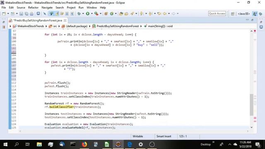Click the Print icon in toolbar

tap(31, 14)
